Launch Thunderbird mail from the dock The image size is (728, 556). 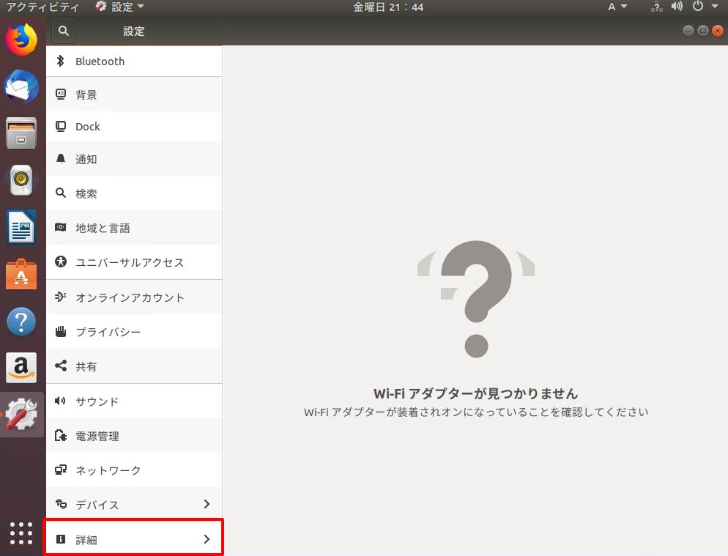21,86
